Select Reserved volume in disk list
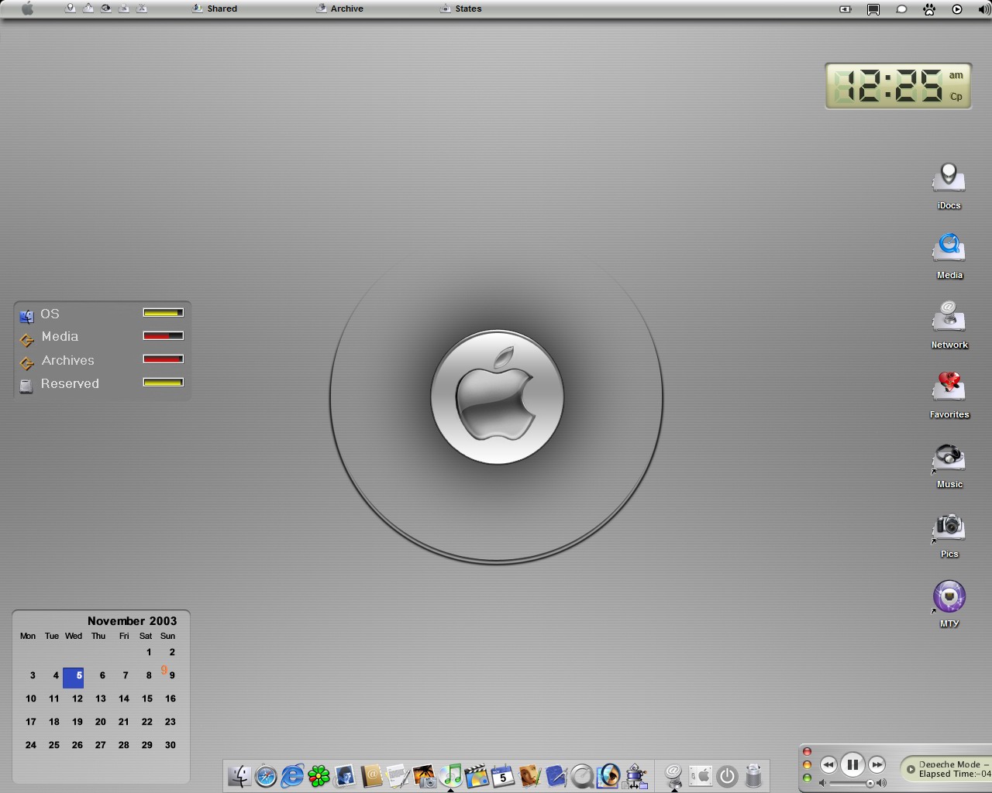 pyautogui.click(x=70, y=384)
